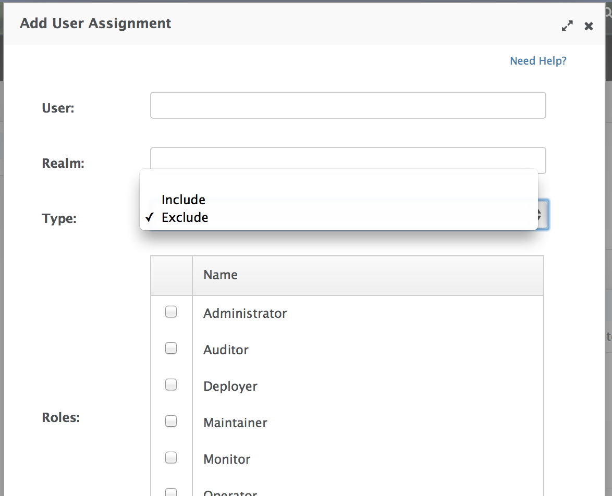Select Include from the Type dropdown list
Screen dimensions: 612x496
pyautogui.click(x=183, y=200)
